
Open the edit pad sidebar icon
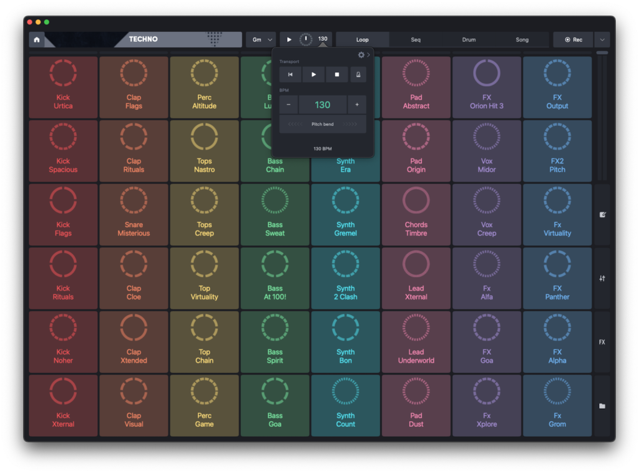click(x=602, y=215)
